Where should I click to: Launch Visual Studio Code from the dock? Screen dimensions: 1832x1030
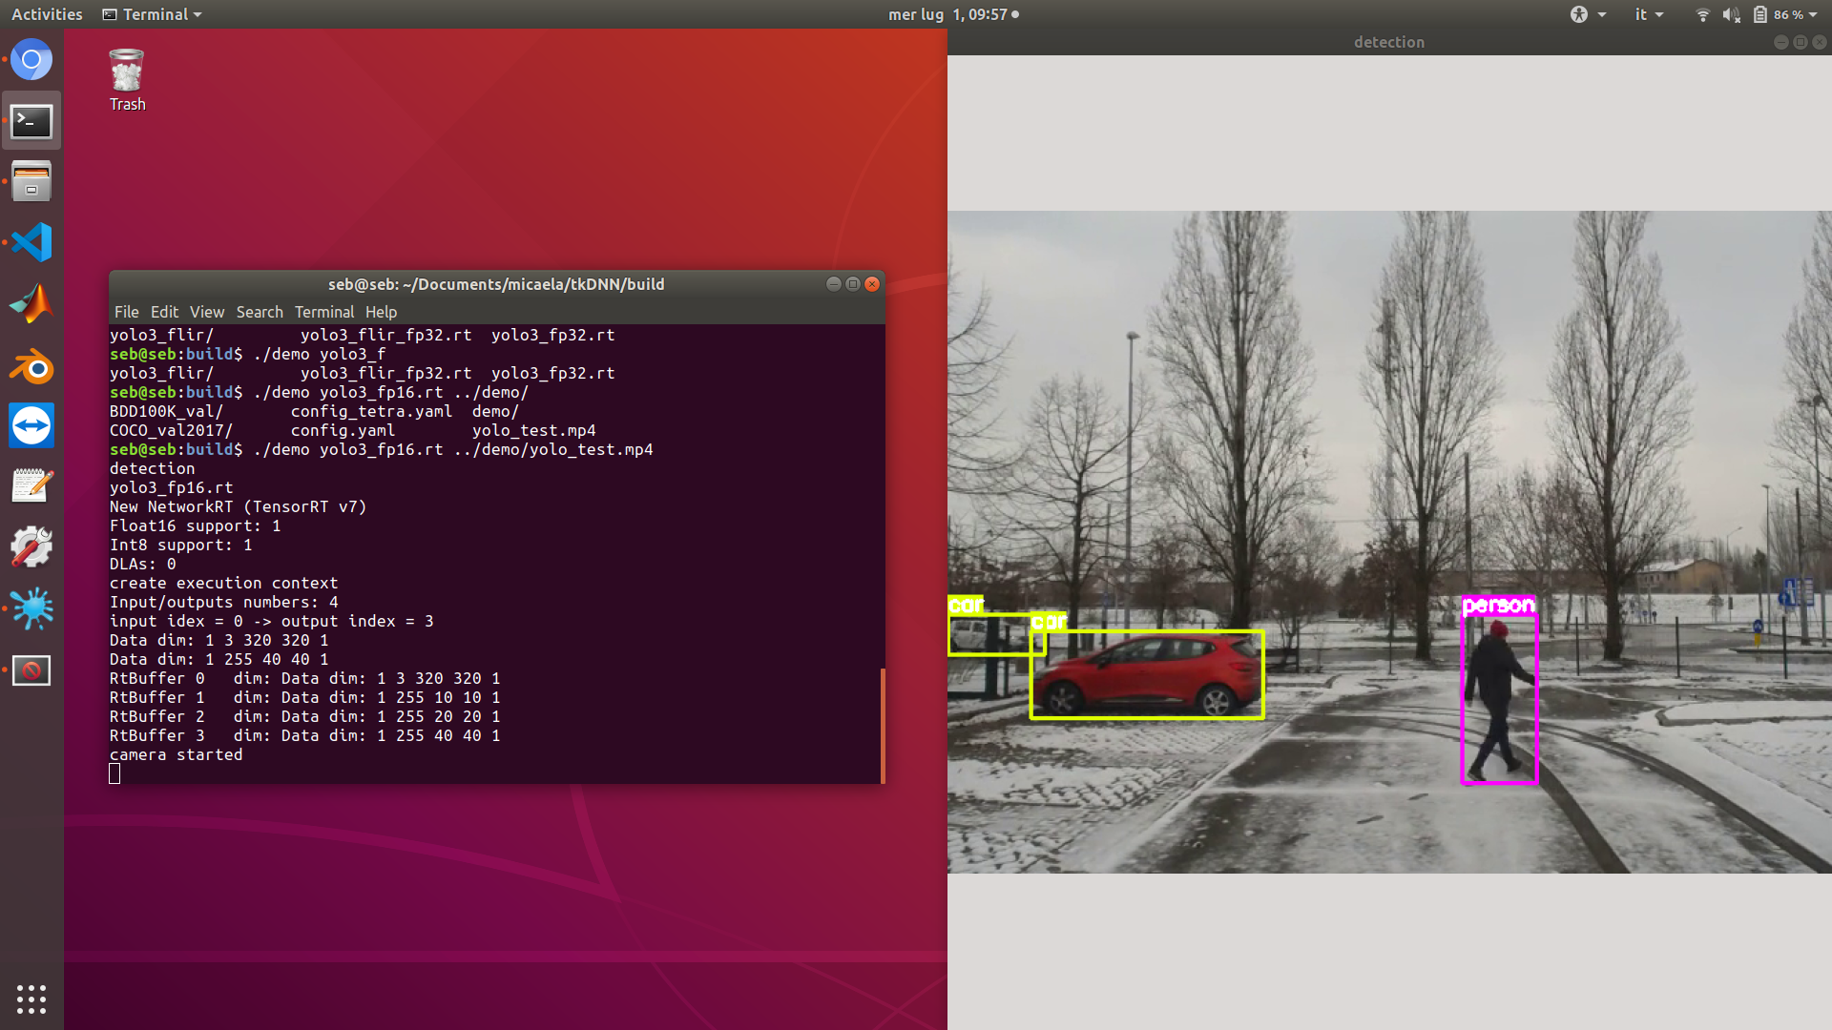31,242
